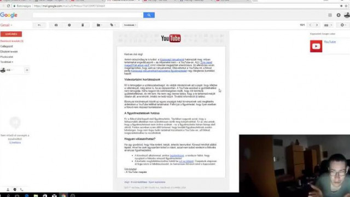
Task: Open the Csillagozott starred folder
Action: pyautogui.click(x=7, y=46)
